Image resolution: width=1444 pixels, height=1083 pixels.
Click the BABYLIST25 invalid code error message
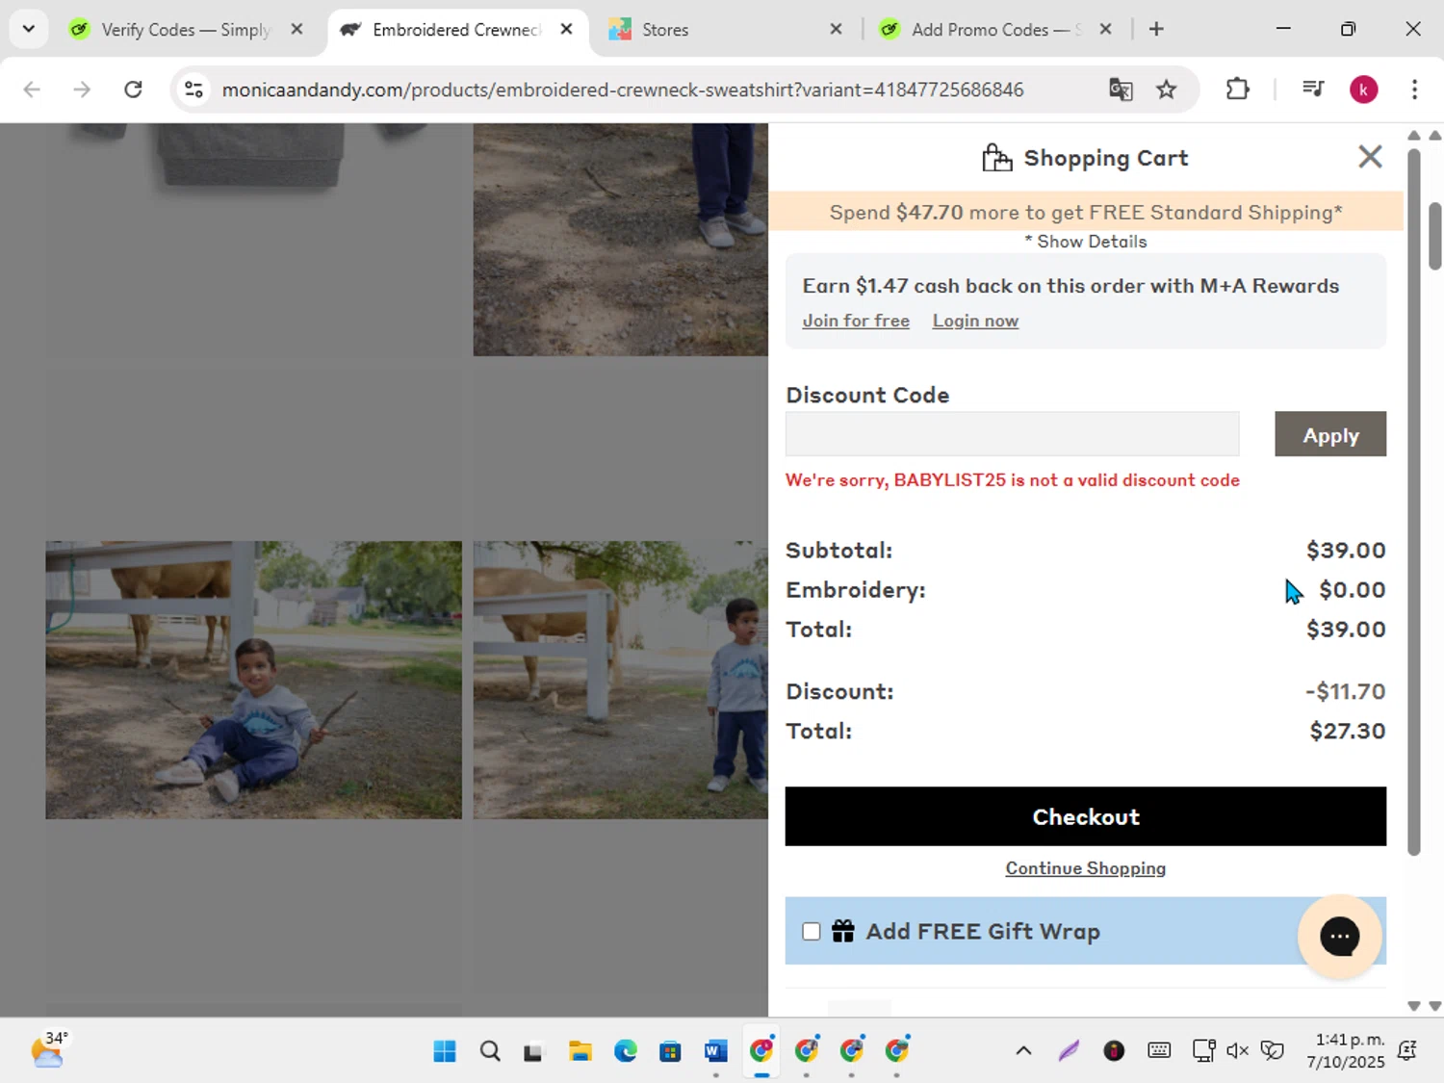[1013, 480]
